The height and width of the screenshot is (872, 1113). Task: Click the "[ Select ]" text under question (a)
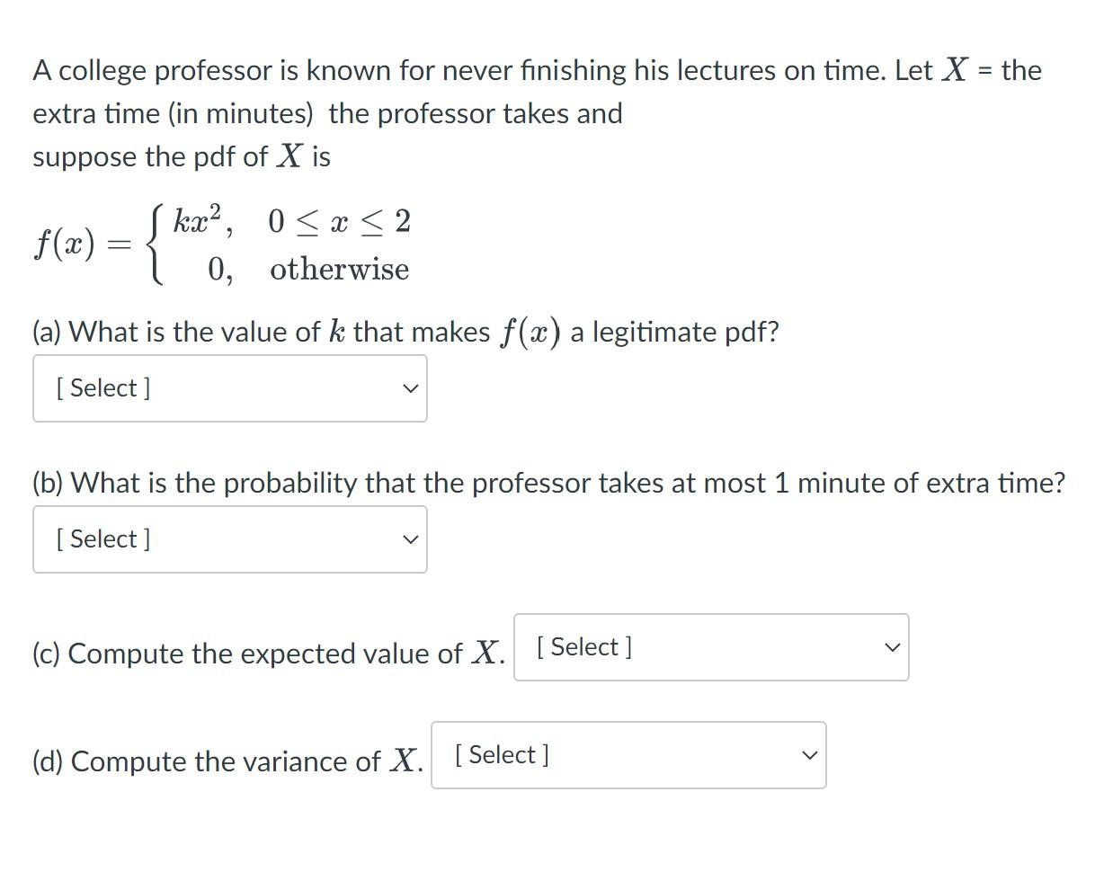click(102, 388)
